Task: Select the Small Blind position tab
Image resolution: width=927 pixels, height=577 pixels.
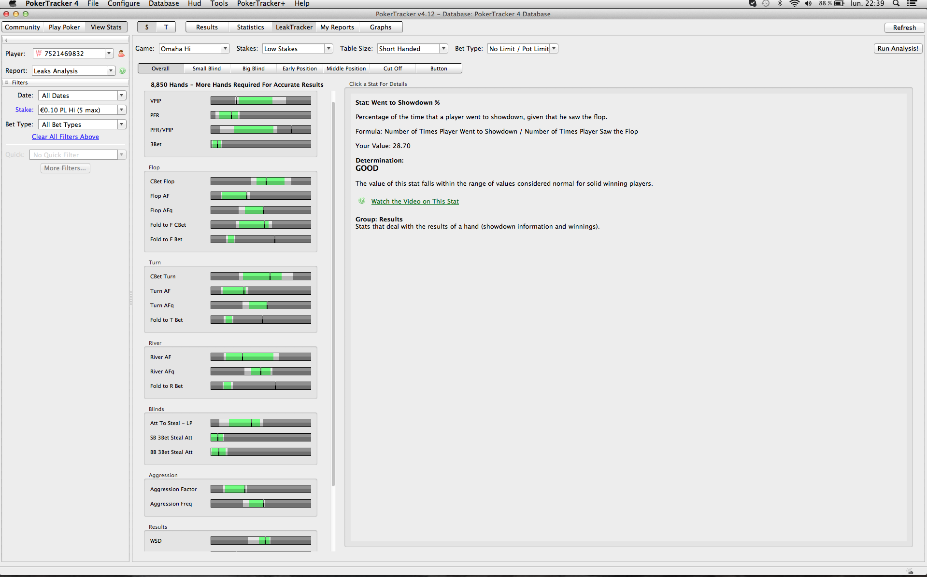Action: pos(207,69)
